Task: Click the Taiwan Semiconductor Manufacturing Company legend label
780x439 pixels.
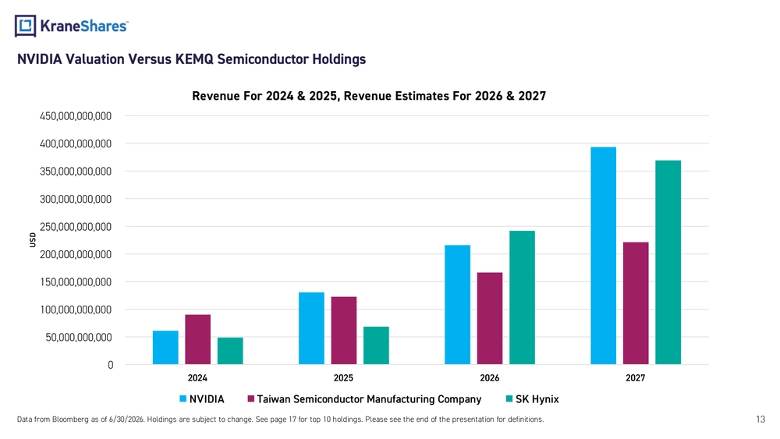Action: (369, 399)
